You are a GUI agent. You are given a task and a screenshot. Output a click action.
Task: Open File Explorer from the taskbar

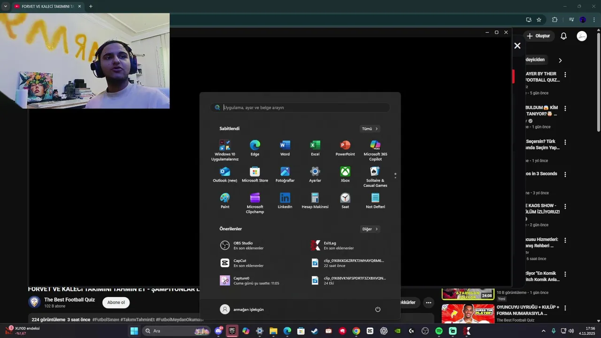click(x=273, y=331)
